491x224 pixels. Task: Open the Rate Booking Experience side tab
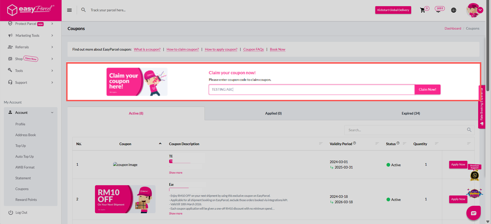tap(482, 107)
